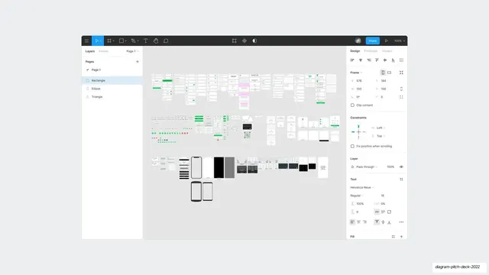Select the Comment tool
The height and width of the screenshot is (275, 489).
(x=166, y=40)
